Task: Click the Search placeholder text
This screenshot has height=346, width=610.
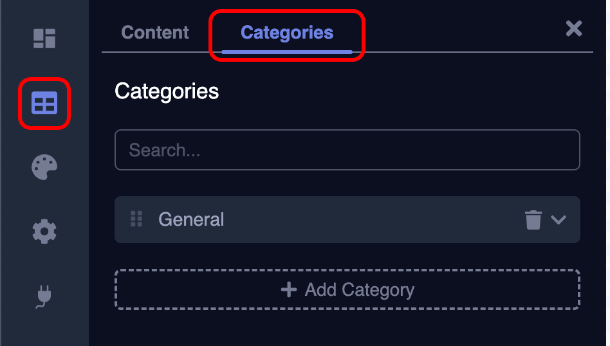Action: pyautogui.click(x=165, y=150)
